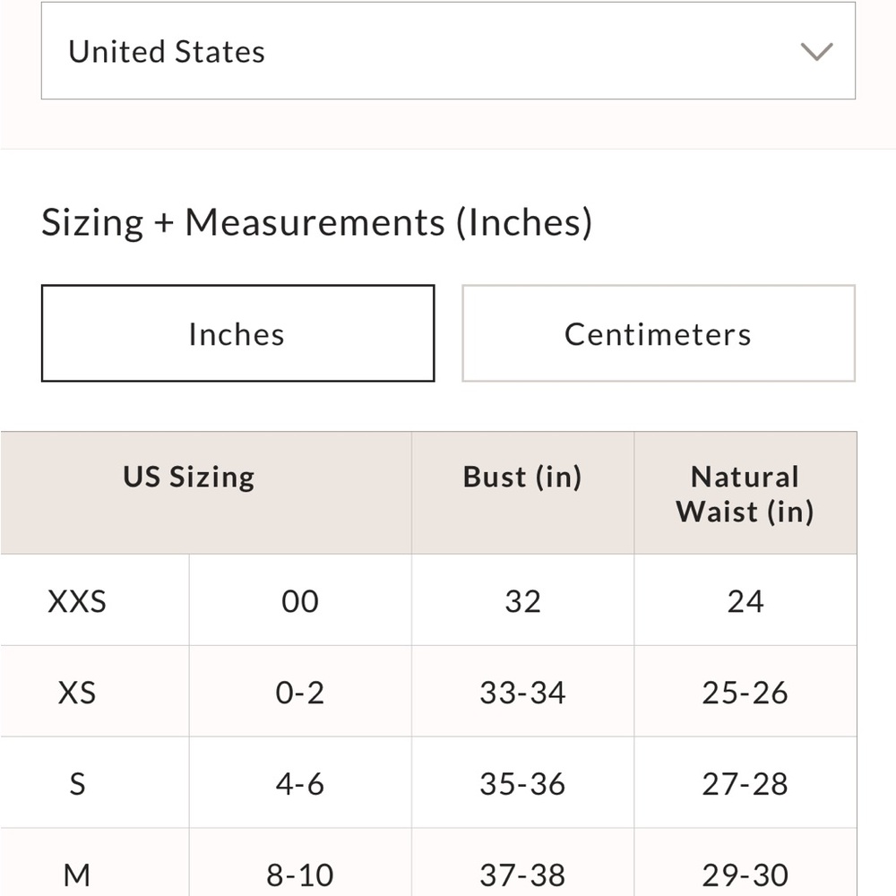Image resolution: width=896 pixels, height=896 pixels.
Task: Select the XS size row label
Action: point(77,692)
